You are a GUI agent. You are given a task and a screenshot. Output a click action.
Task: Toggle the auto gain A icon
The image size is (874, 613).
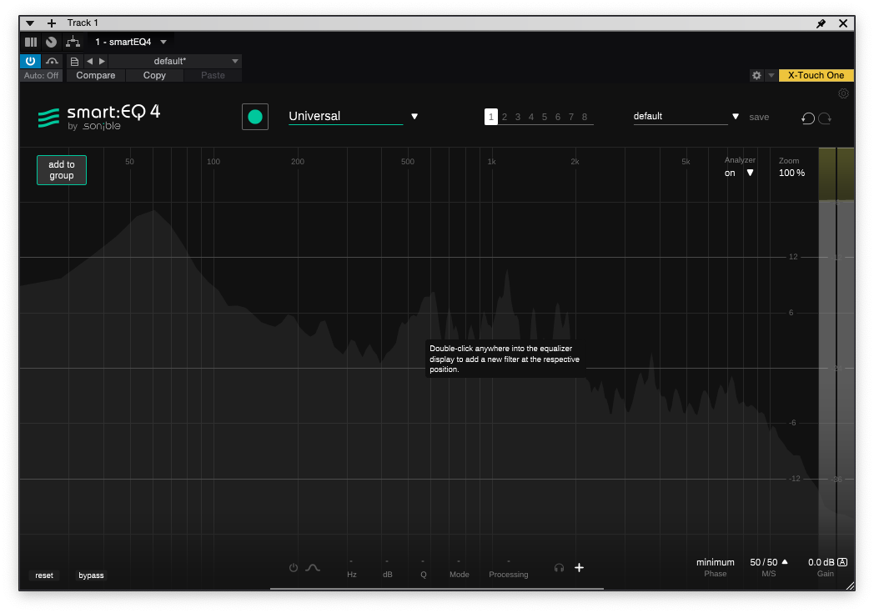click(842, 562)
